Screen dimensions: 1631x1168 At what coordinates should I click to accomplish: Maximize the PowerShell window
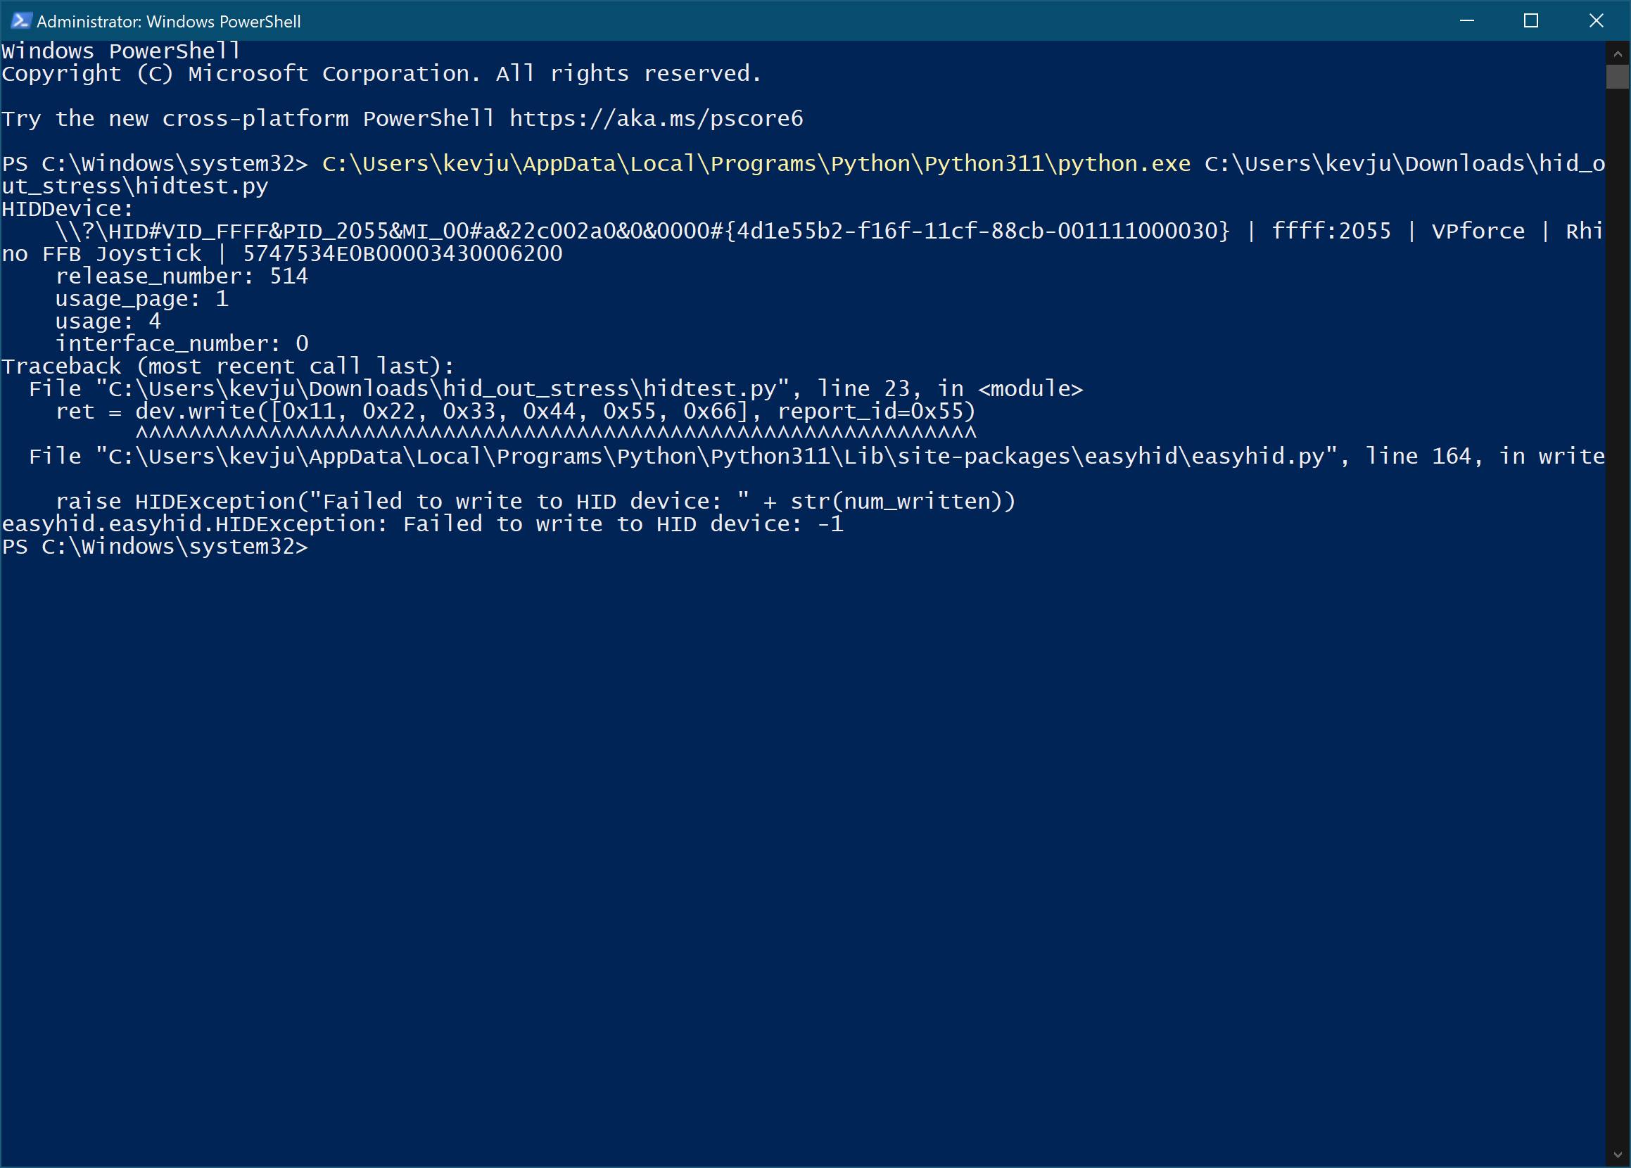(1531, 21)
